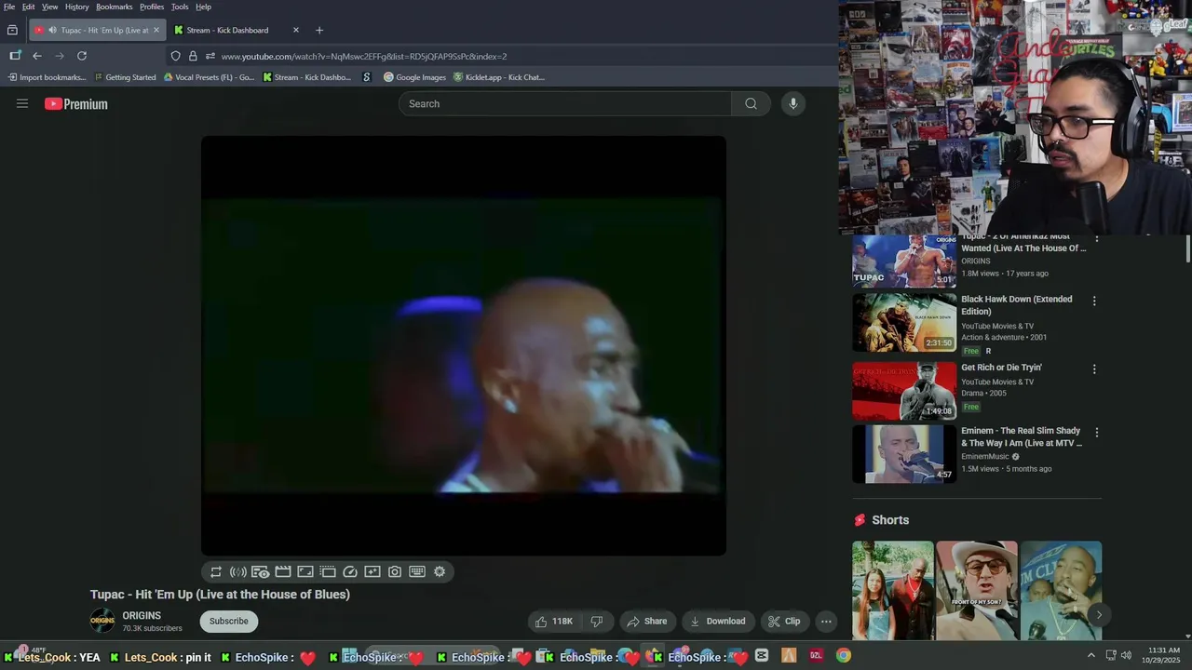Open the Vocal Presets (FL) bookmark
This screenshot has height=670, width=1192.
pyautogui.click(x=210, y=77)
